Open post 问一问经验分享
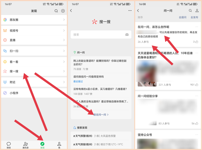 [x=148, y=96]
